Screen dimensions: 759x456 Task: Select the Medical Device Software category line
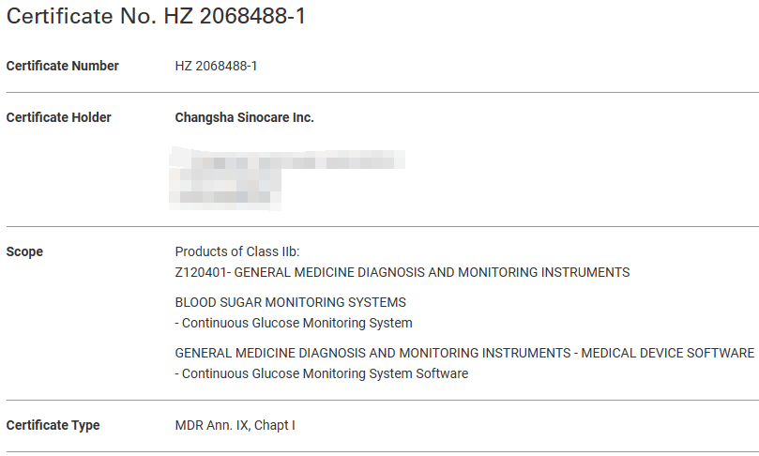point(464,353)
